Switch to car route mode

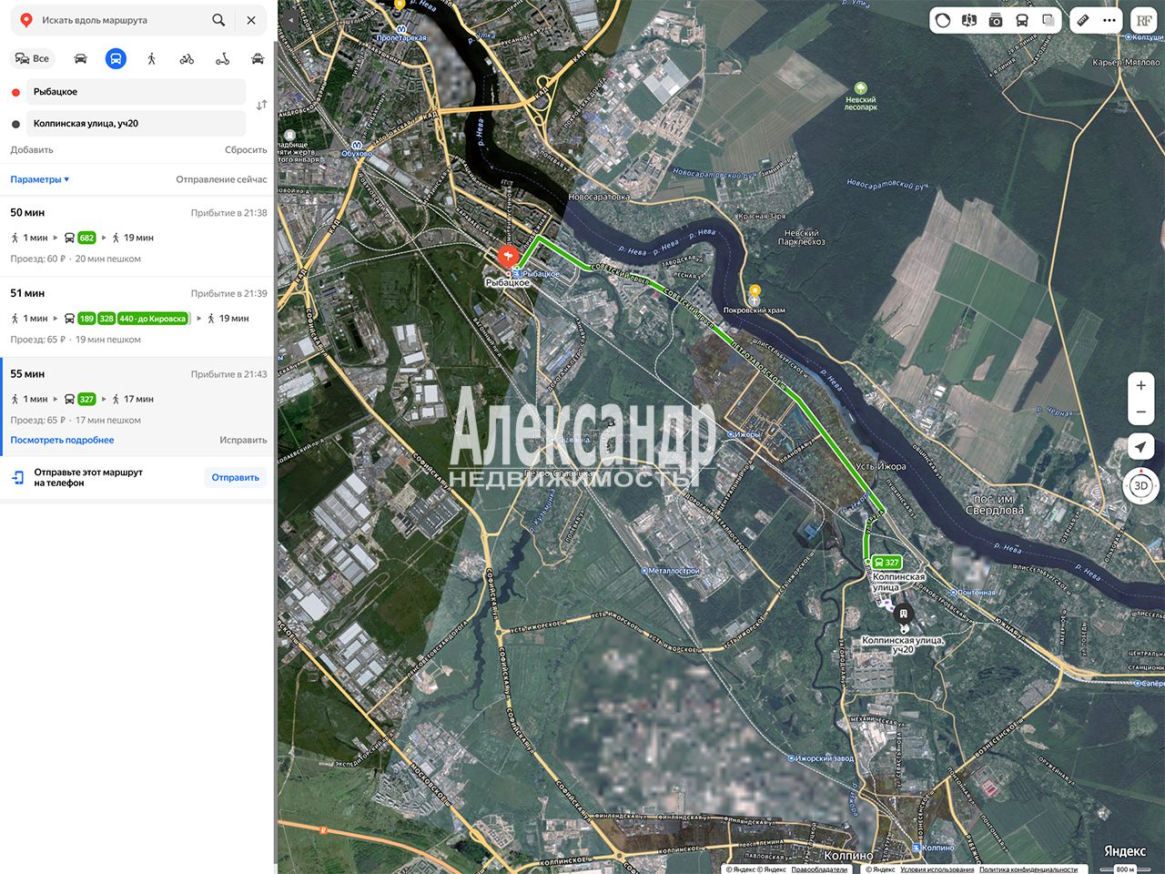click(80, 58)
